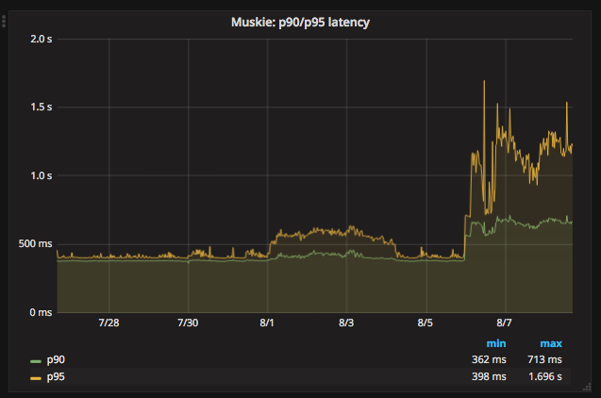Screen dimensions: 601x398
Task: Click the 8/7 x-axis date label
Action: [504, 323]
